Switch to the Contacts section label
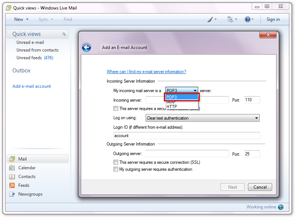The image size is (297, 219). (x=27, y=177)
